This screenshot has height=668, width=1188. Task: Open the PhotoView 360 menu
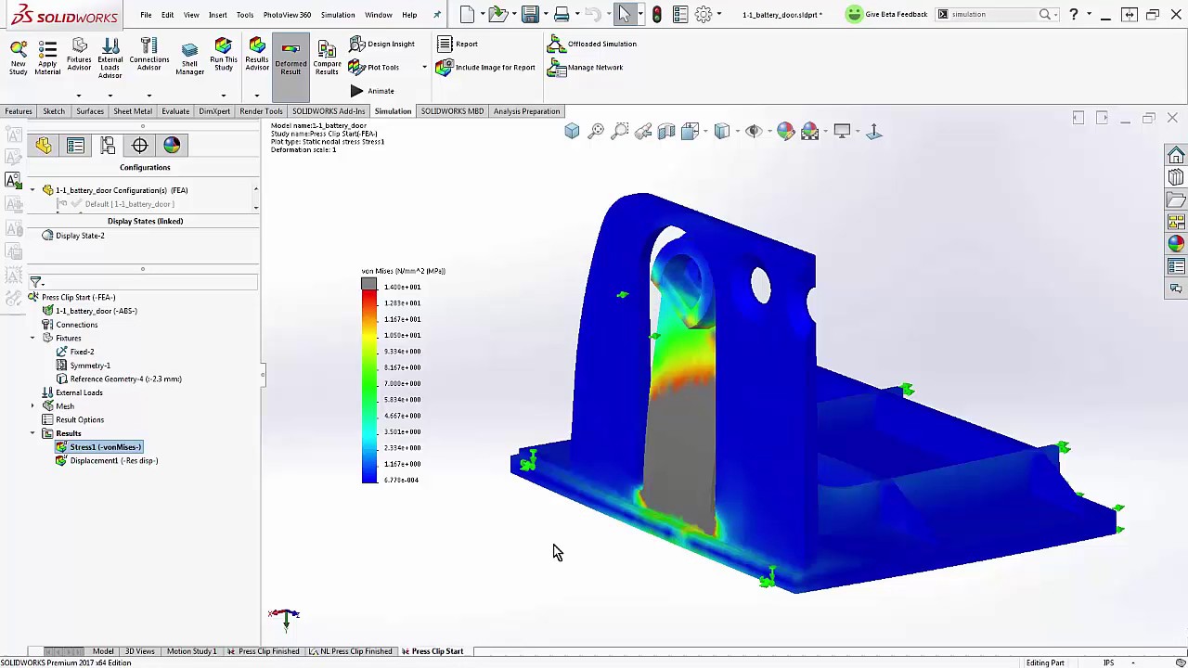tap(287, 15)
